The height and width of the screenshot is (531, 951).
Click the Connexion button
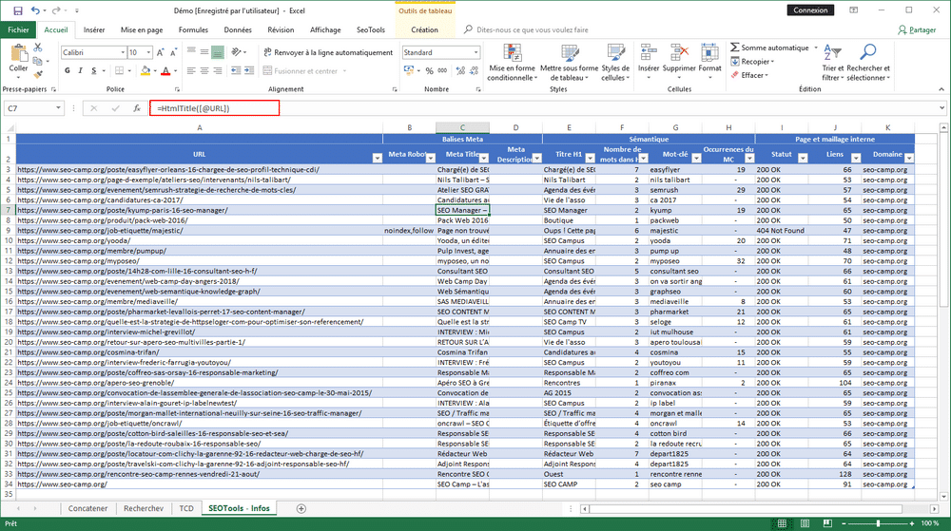[x=810, y=10]
